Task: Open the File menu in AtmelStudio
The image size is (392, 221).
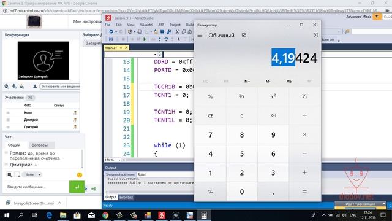Action: tap(108, 25)
